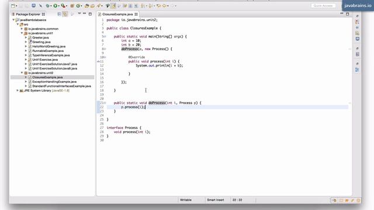Screen dimensions: 374x210
Task: Select RunnableExample.java file
Action: [48, 51]
